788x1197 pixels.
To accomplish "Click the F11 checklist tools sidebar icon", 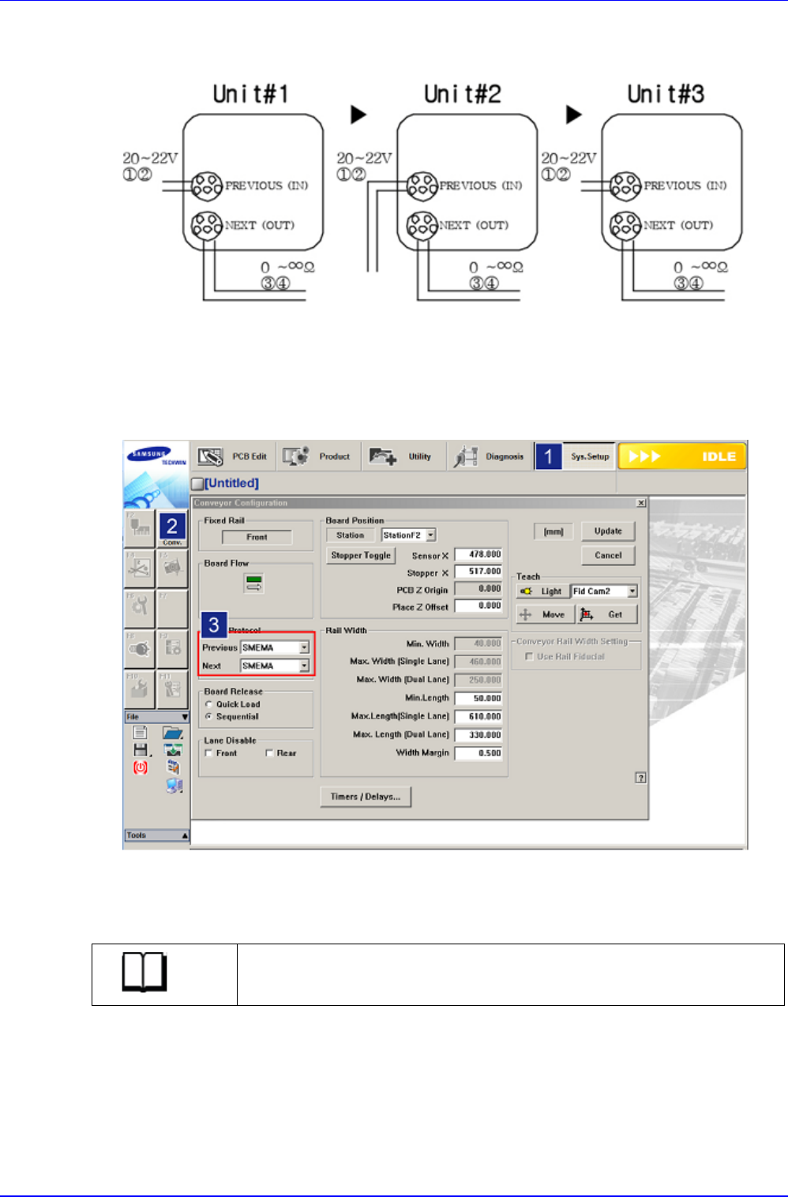I will coord(172,689).
